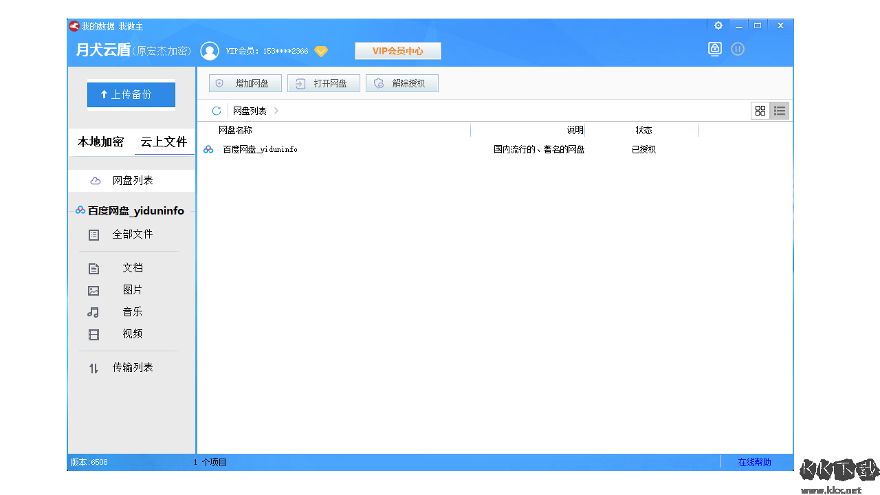
Task: Switch to list view mode
Action: (x=780, y=110)
